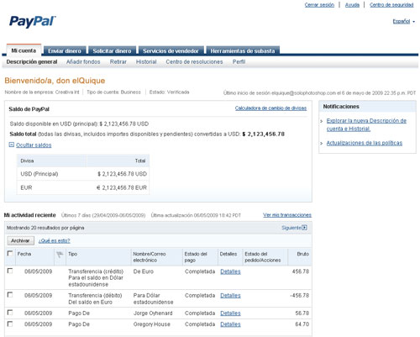
Task: Open Actualizaciones de las políticas link
Action: [x=365, y=143]
